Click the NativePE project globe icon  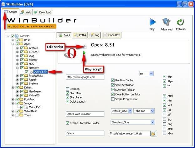pos(16,36)
